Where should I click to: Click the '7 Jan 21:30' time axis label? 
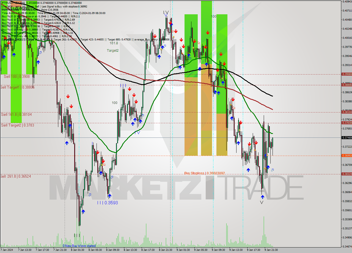(x=60, y=250)
